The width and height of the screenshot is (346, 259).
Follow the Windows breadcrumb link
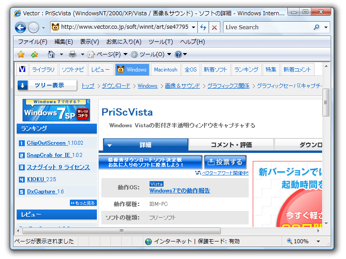(x=147, y=86)
